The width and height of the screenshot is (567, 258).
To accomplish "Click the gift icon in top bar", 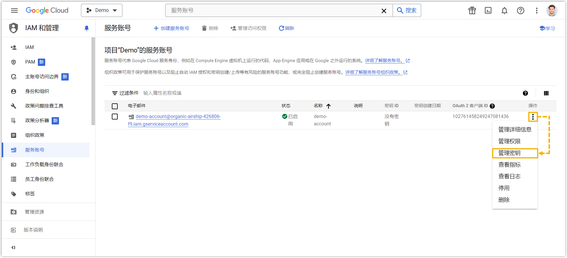I will pyautogui.click(x=472, y=11).
